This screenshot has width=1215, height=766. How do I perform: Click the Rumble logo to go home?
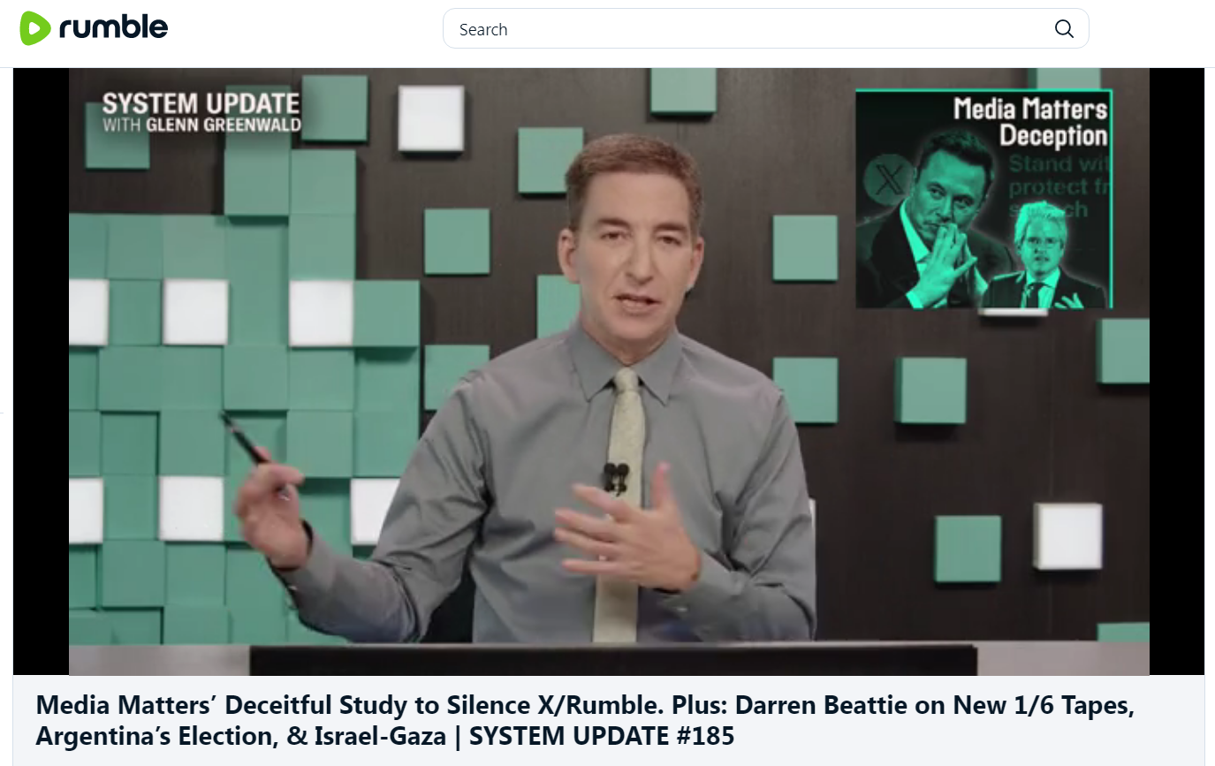[x=94, y=28]
